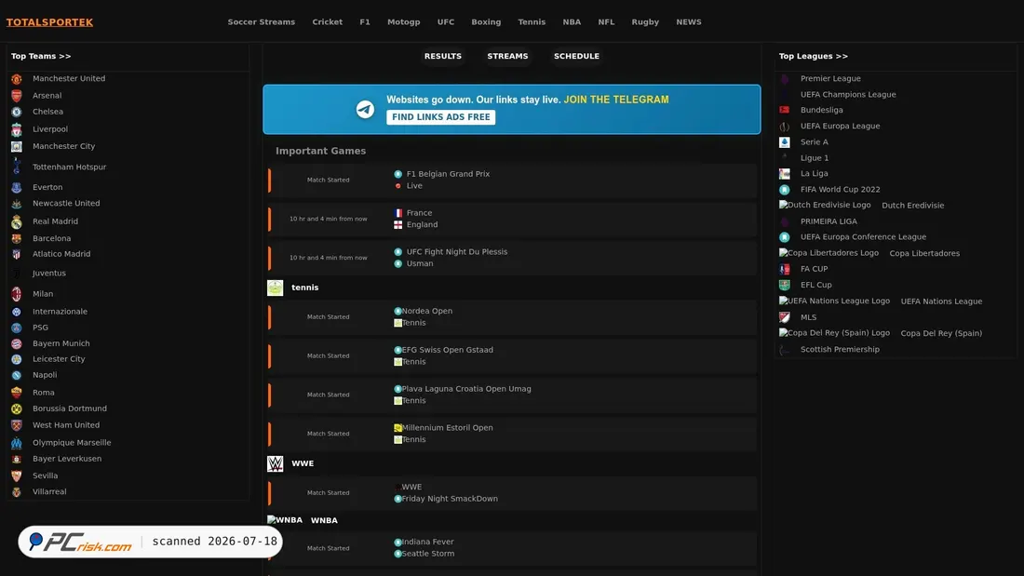This screenshot has width=1024, height=576.
Task: Open the Boxing menu item
Action: 486,22
